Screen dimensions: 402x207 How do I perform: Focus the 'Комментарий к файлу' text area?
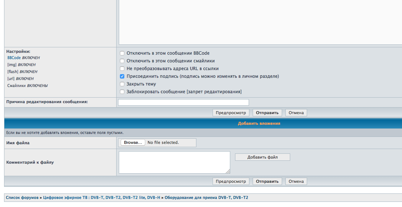point(174,162)
